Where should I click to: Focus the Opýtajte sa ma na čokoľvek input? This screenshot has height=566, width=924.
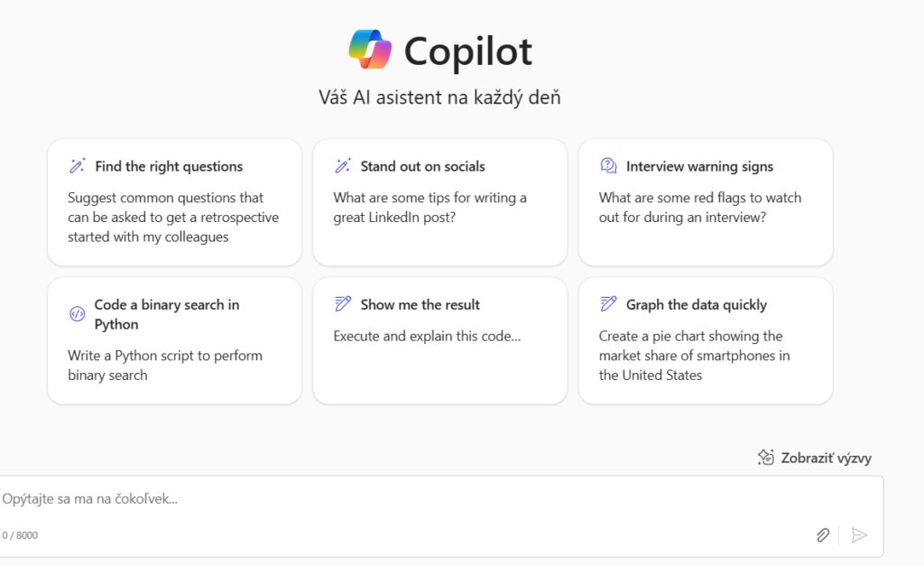[407, 499]
